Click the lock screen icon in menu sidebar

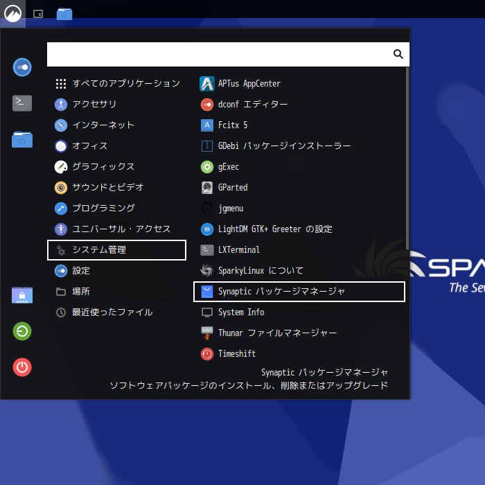(22, 294)
